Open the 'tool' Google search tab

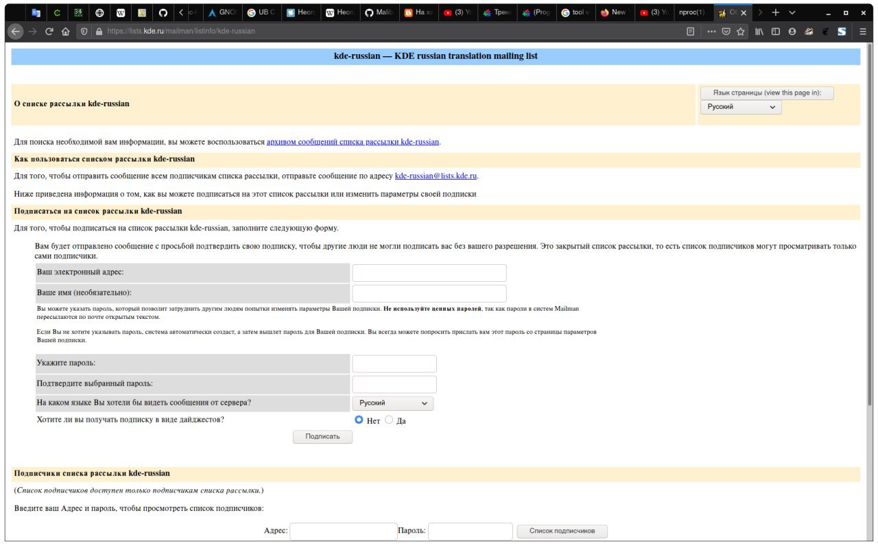click(575, 12)
